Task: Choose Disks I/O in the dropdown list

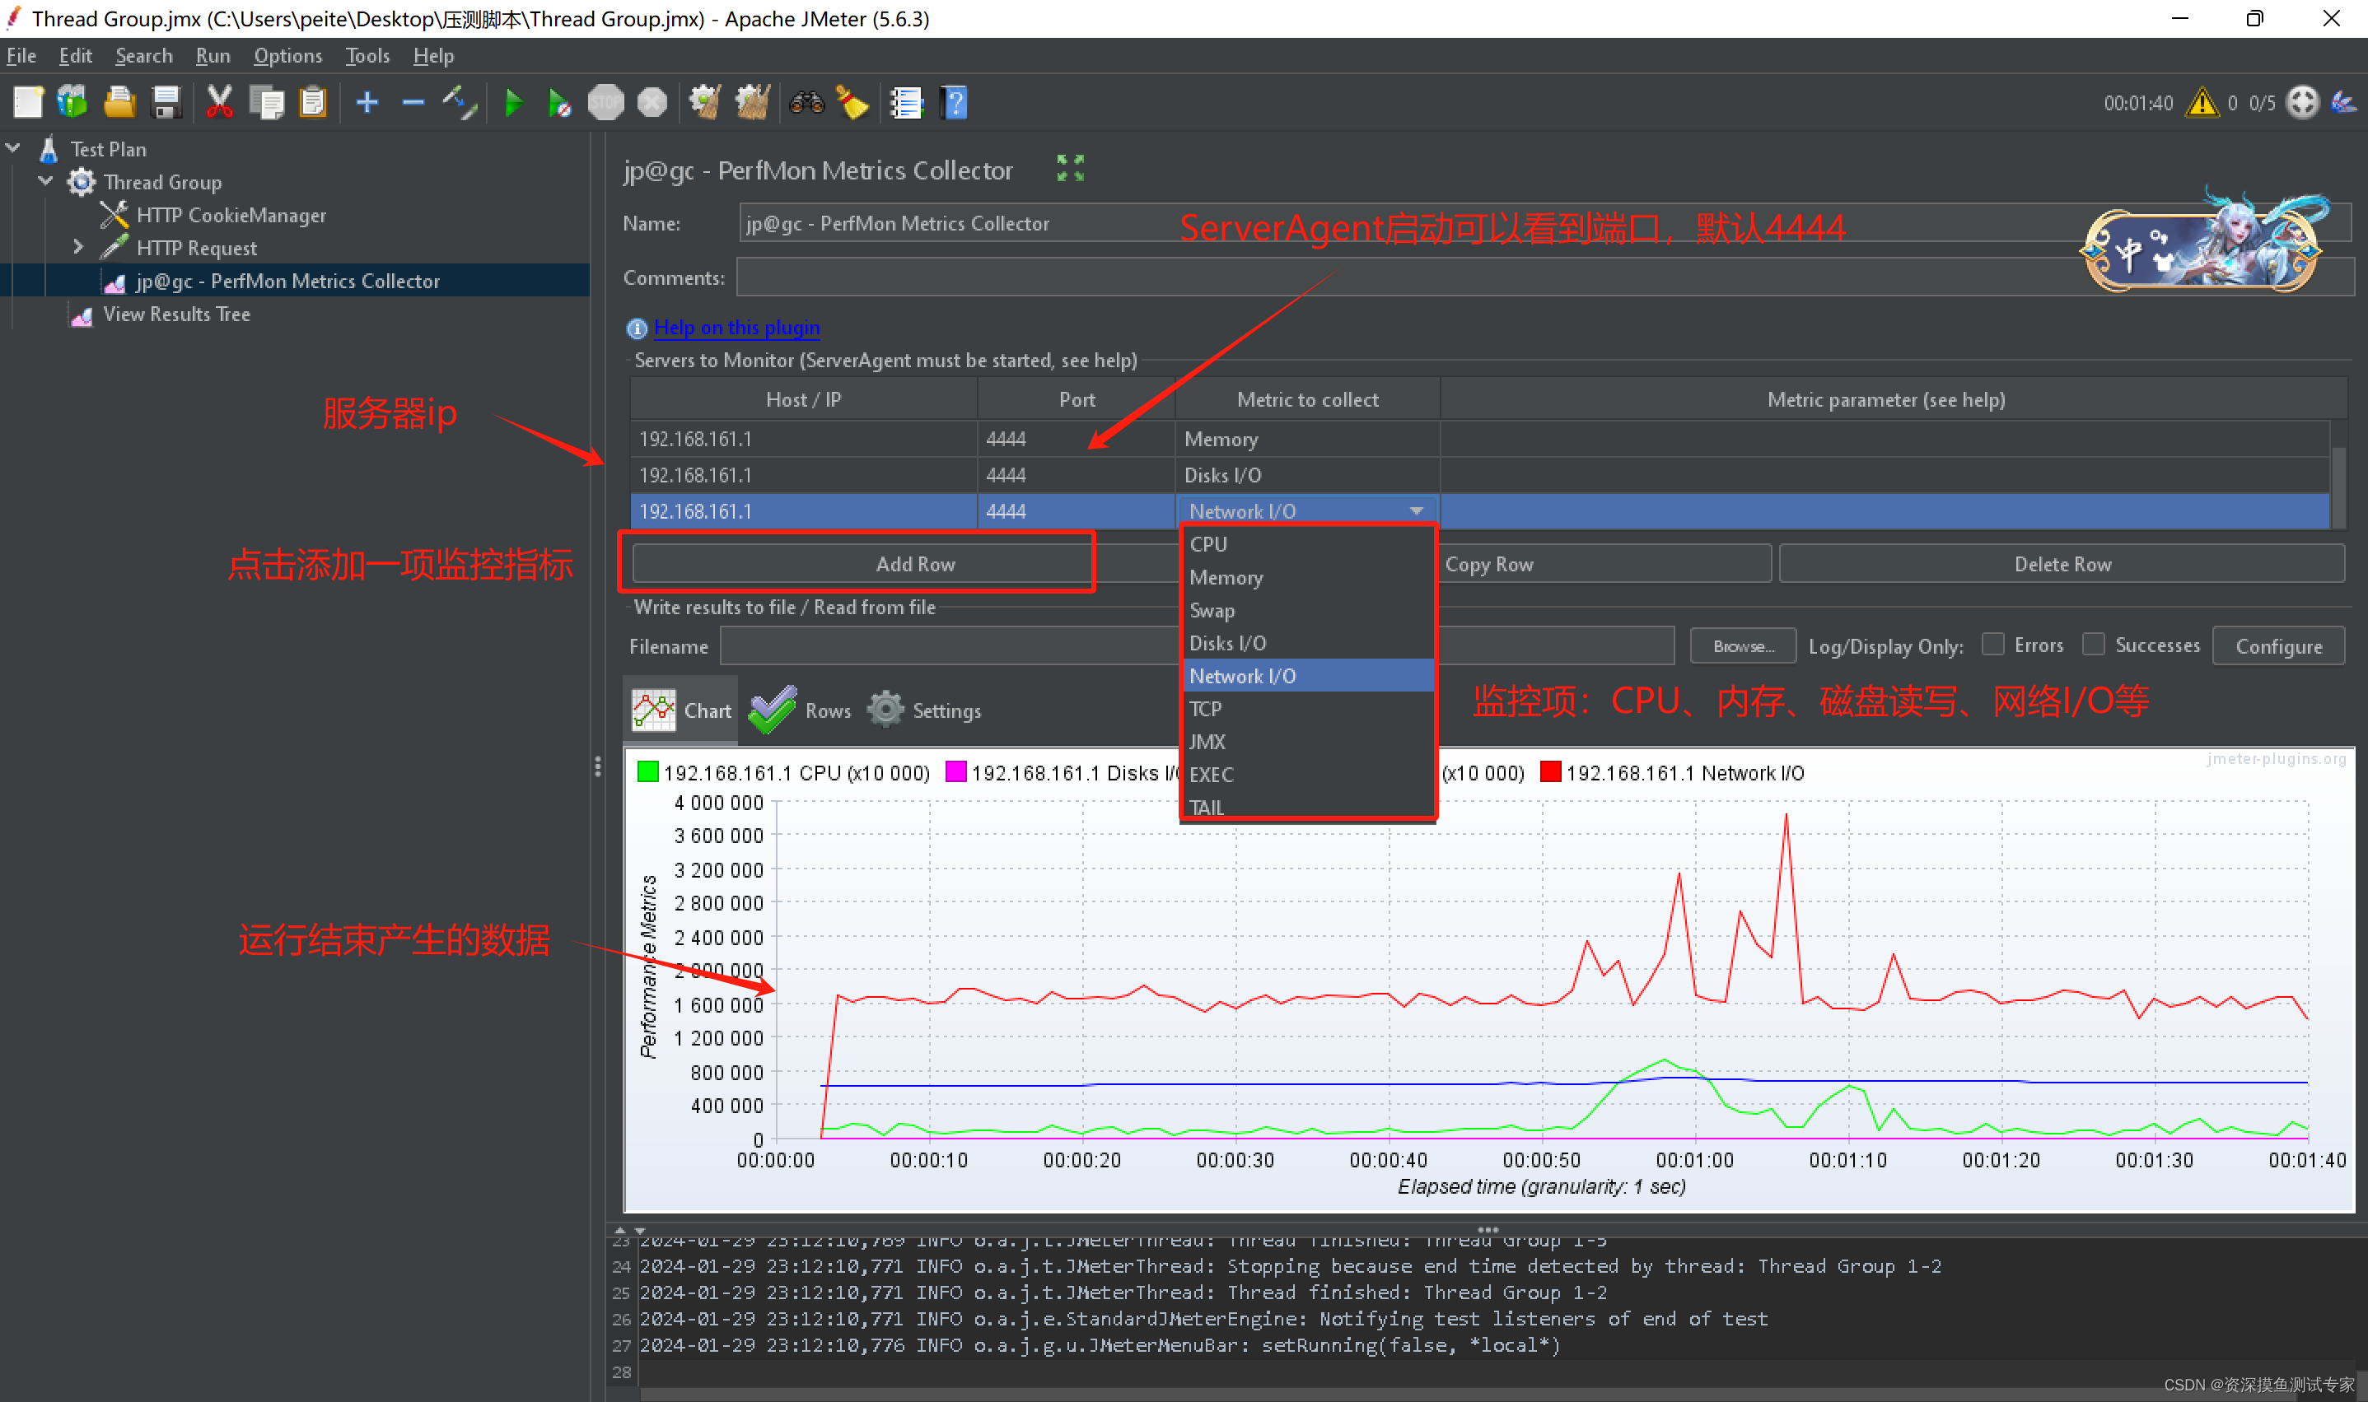Action: (x=1308, y=643)
